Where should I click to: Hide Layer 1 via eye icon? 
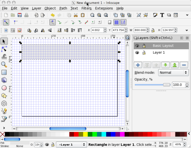(137, 52)
